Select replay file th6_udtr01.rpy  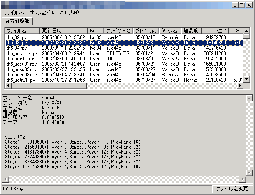click(21, 80)
